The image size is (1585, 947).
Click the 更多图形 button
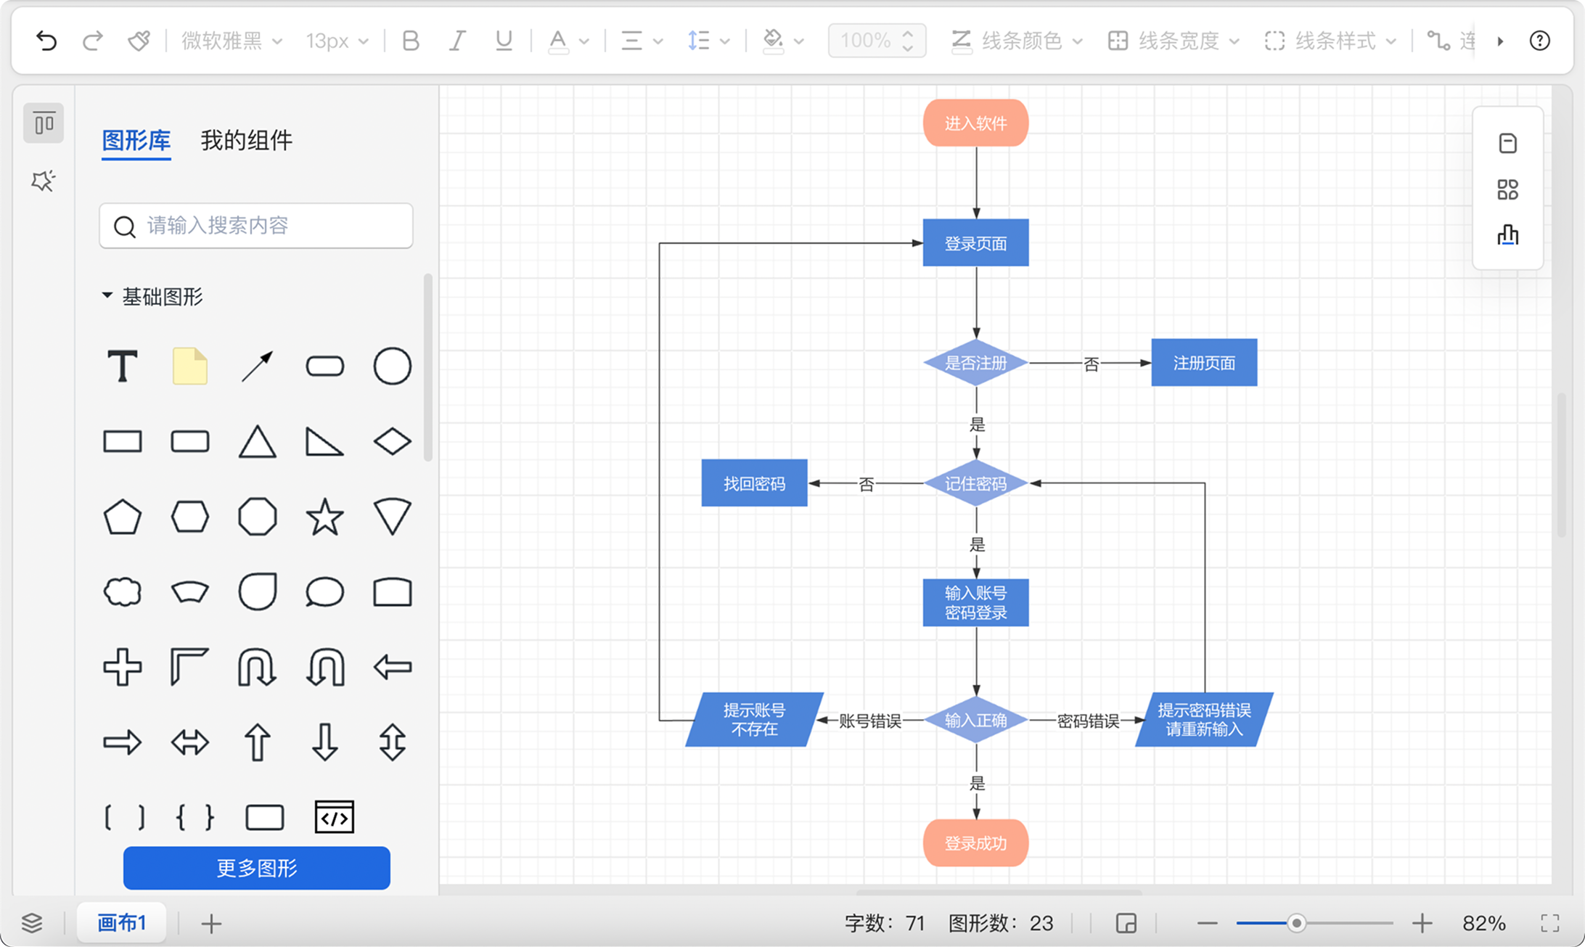point(256,868)
